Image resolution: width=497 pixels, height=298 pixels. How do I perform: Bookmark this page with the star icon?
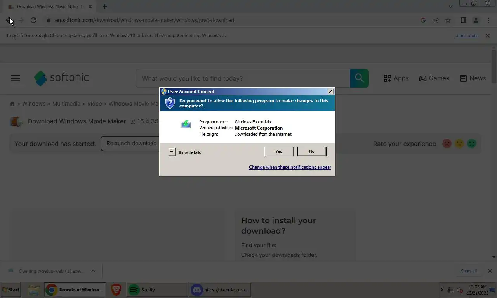448,20
